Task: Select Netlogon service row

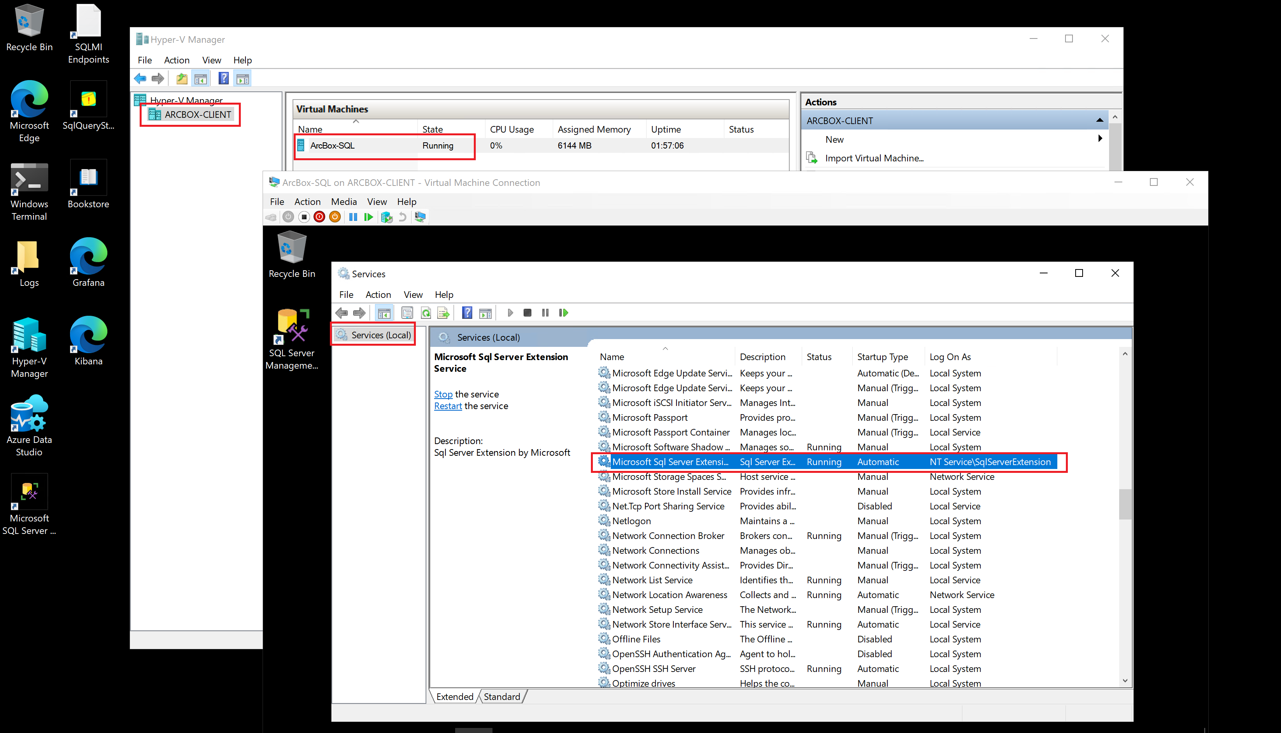Action: pos(827,521)
